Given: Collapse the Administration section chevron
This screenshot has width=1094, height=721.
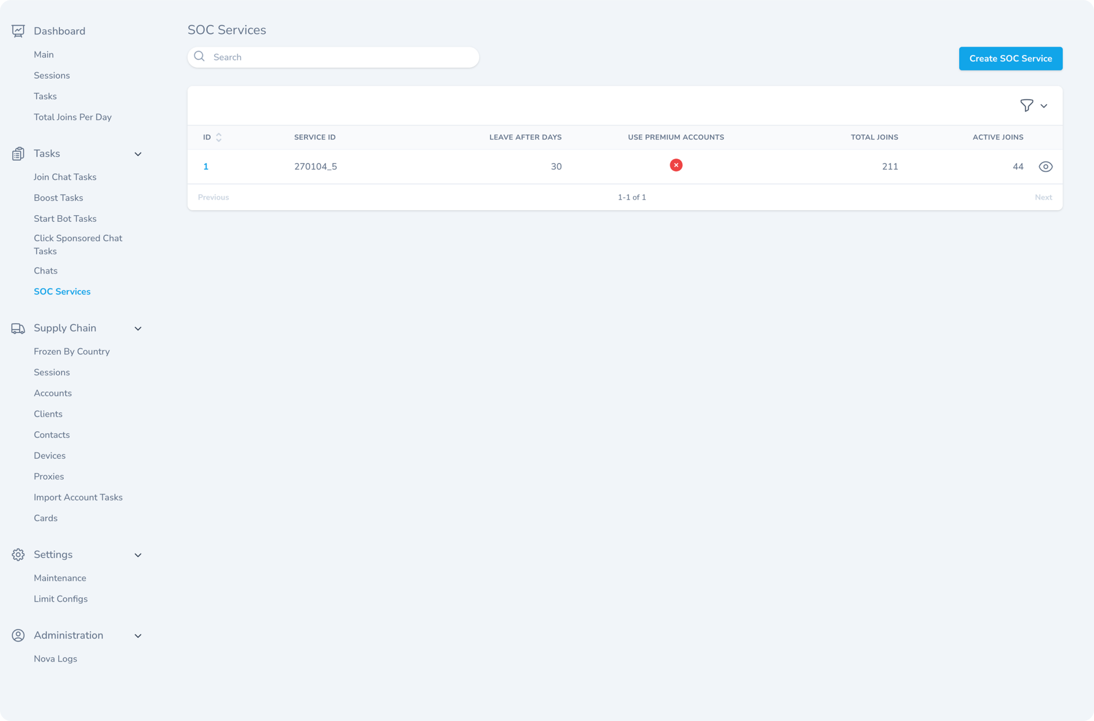Looking at the screenshot, I should [138, 636].
